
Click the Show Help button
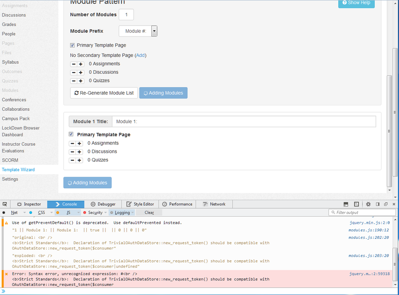[x=356, y=3]
